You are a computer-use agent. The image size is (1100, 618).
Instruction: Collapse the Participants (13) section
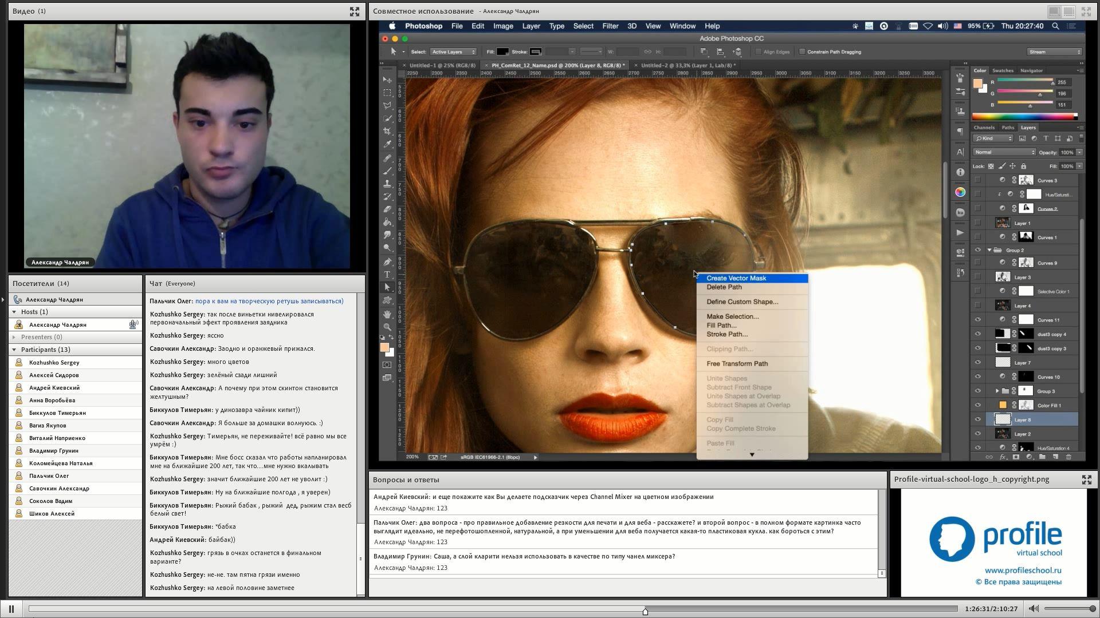tap(14, 350)
